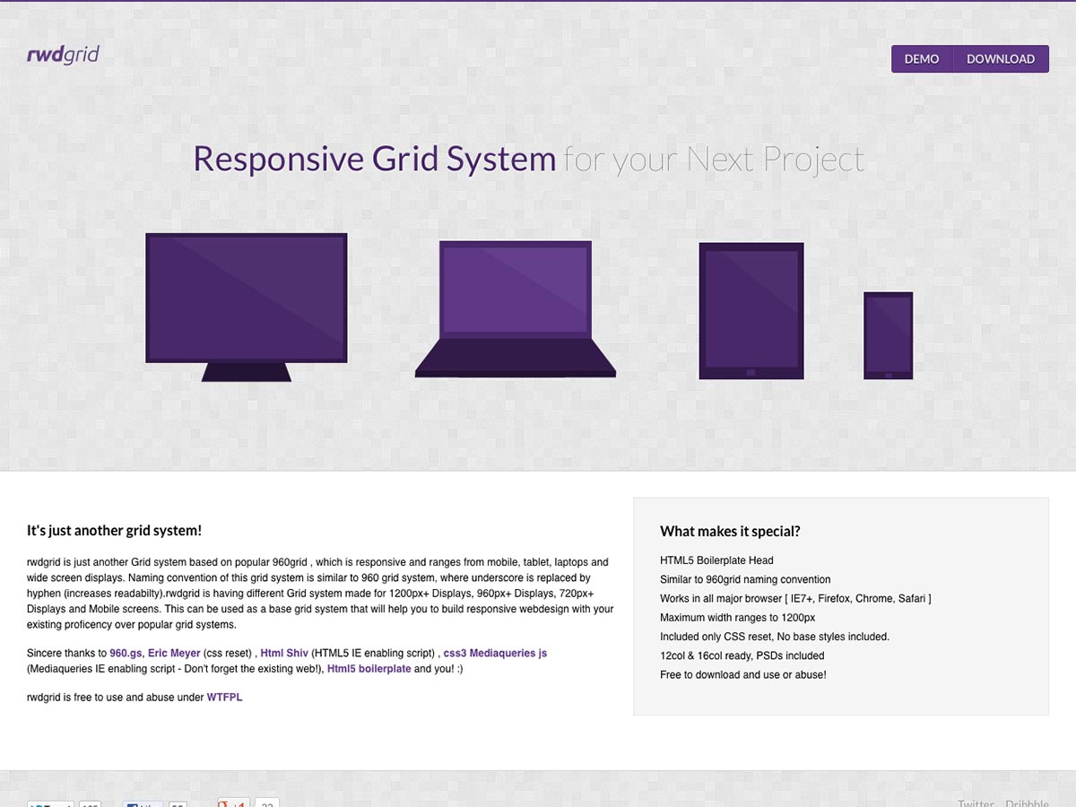Click the DOWNLOAD button
The width and height of the screenshot is (1076, 807).
tap(1000, 59)
